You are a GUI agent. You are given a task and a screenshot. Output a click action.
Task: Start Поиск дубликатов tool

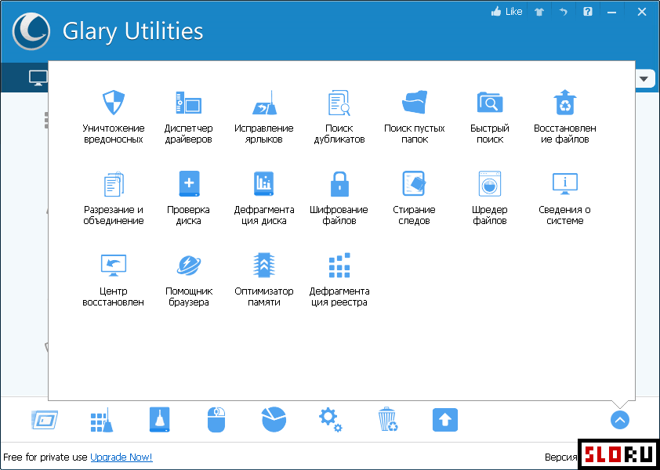pos(339,117)
